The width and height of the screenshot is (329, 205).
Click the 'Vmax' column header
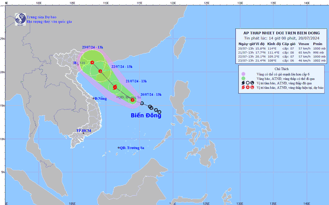pyautogui.click(x=304, y=44)
